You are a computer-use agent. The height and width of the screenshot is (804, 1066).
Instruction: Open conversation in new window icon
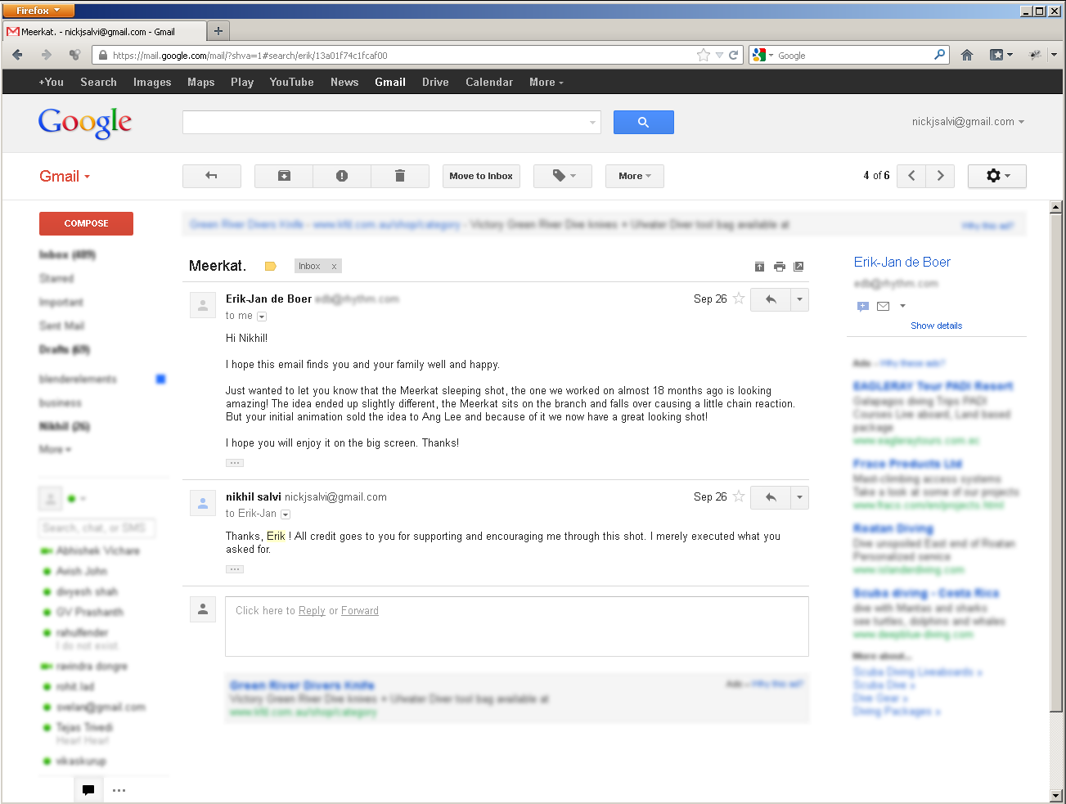tap(799, 267)
